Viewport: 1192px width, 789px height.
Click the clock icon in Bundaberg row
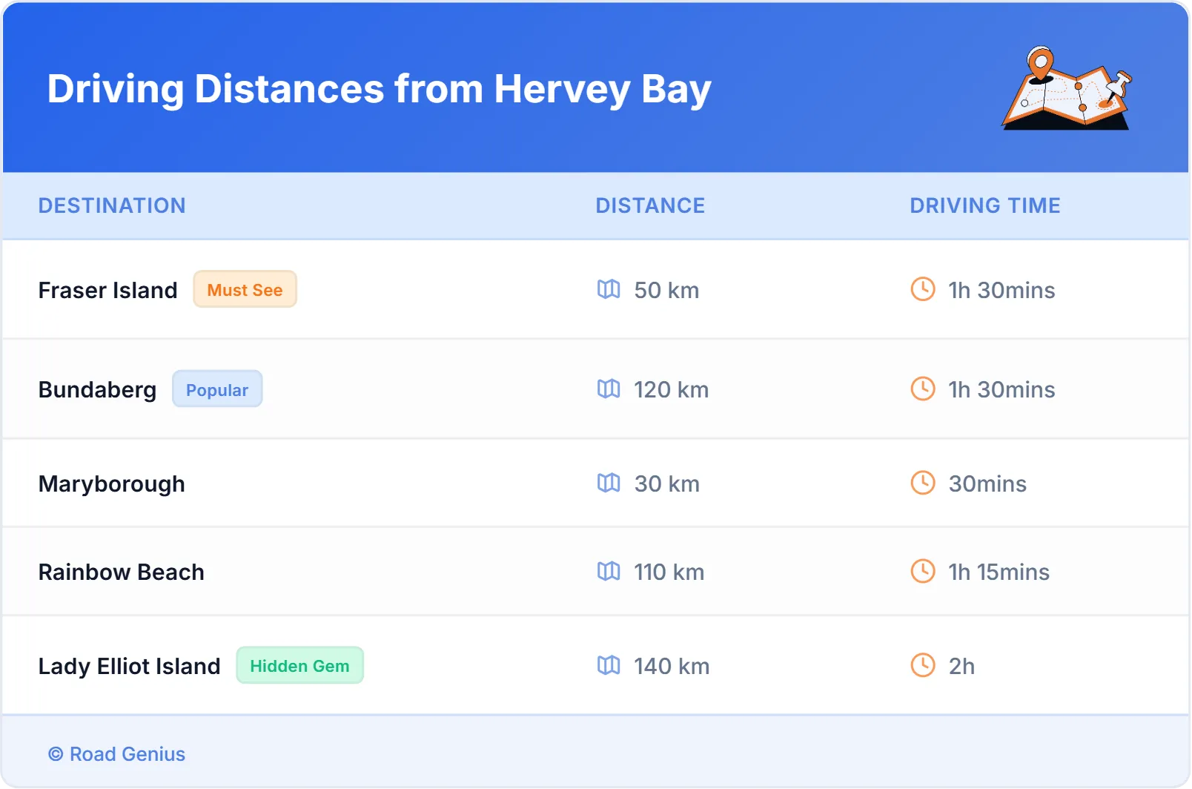point(923,389)
